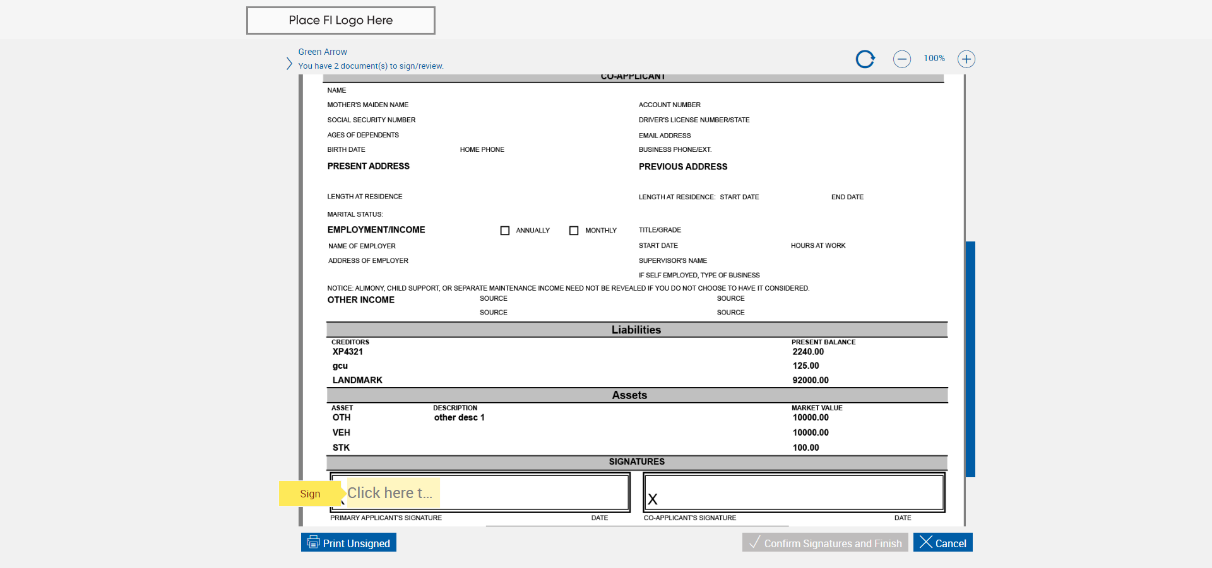Zoom in with the plus icon
Screen dimensions: 1212x568
966,59
